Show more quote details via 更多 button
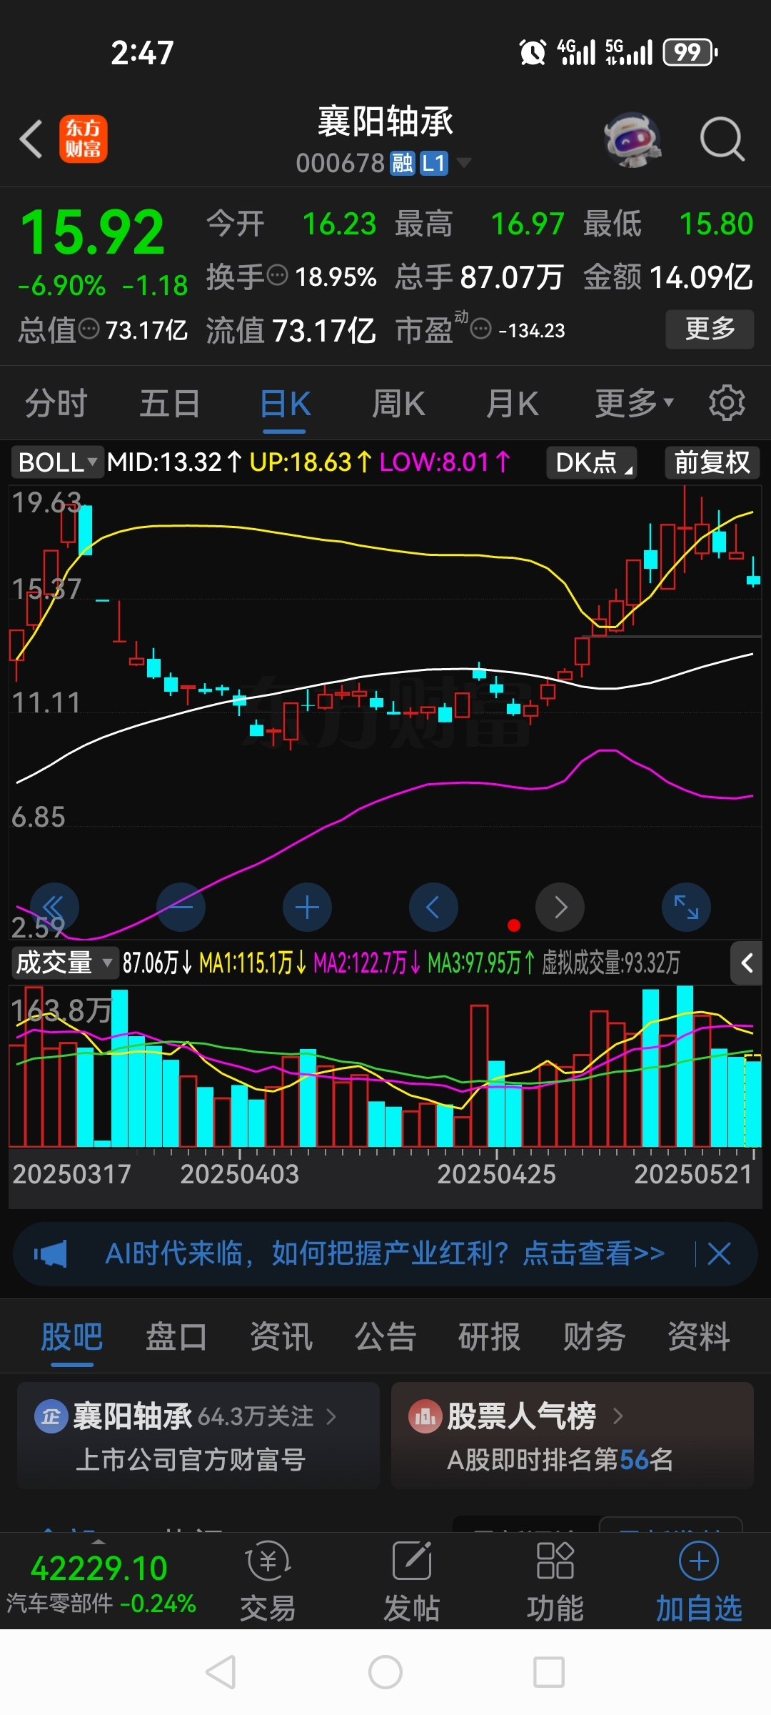This screenshot has height=1715, width=771. tap(710, 329)
